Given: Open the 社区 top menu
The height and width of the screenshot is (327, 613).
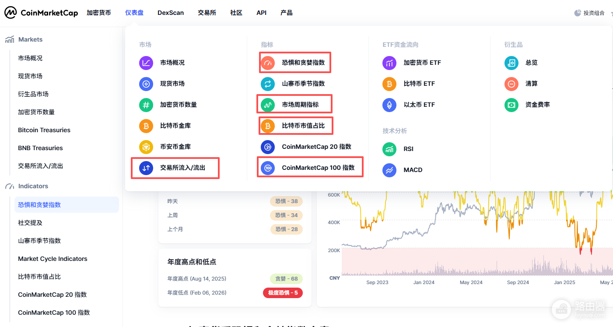Looking at the screenshot, I should coord(236,13).
